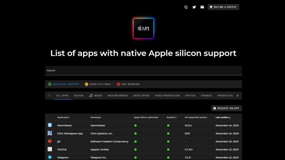Toggle Last update sort arrow
The width and height of the screenshot is (285, 160).
coord(229,118)
